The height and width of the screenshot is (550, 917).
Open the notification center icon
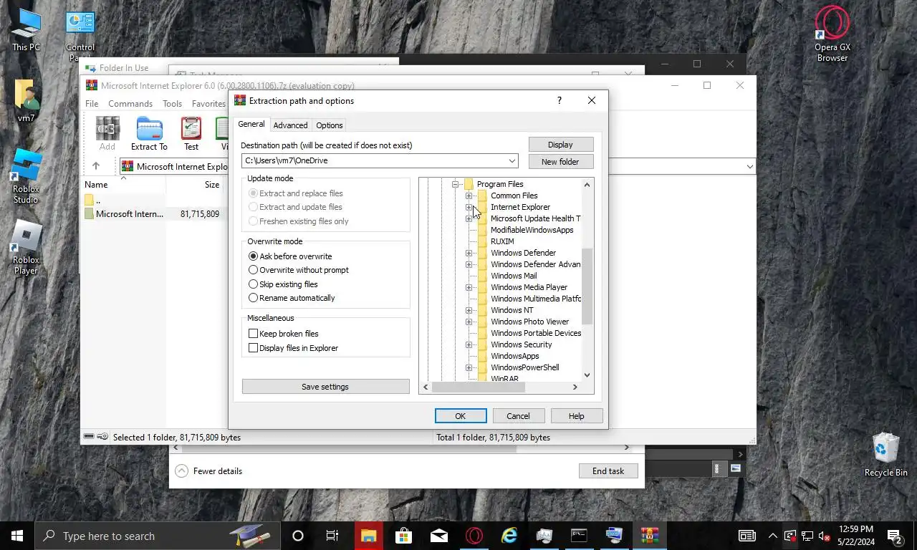tap(895, 536)
